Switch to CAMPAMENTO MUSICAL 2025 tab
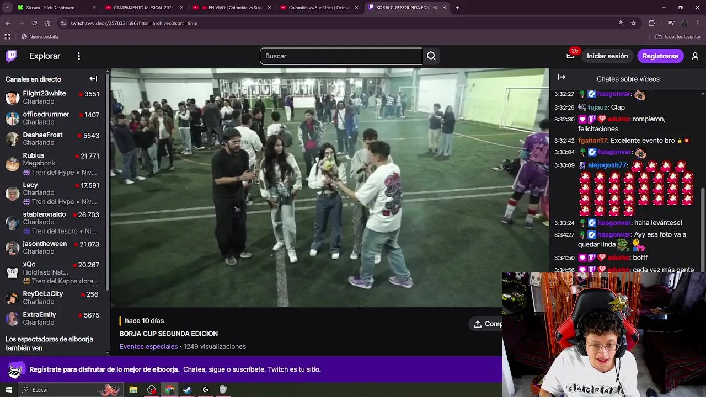 (x=144, y=8)
